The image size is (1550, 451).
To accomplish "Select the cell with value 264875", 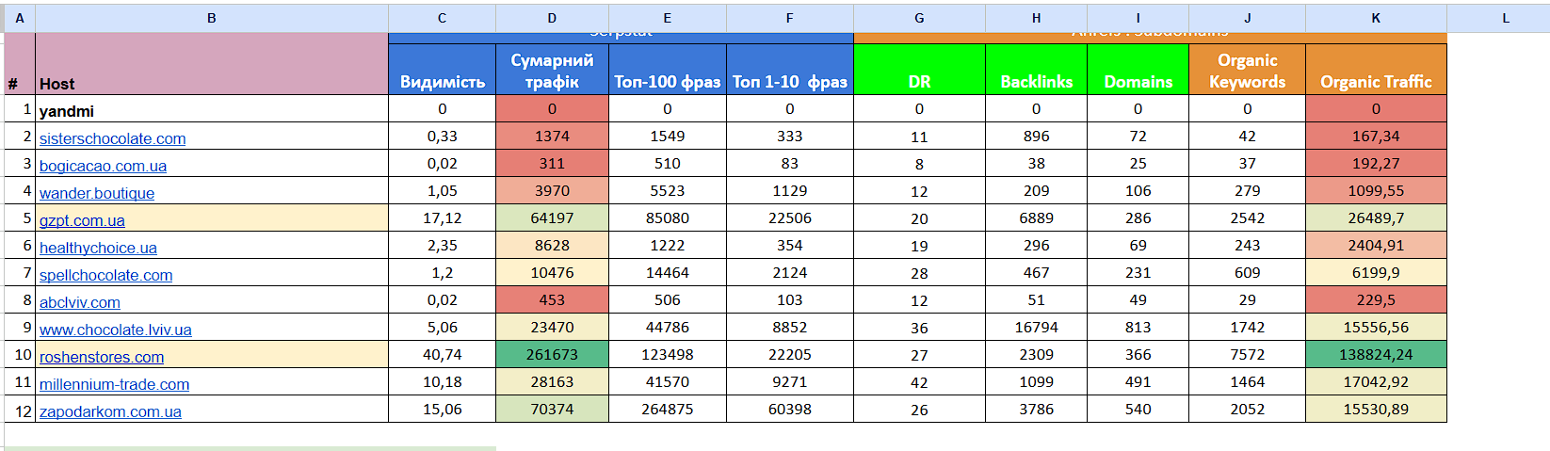I will point(668,410).
